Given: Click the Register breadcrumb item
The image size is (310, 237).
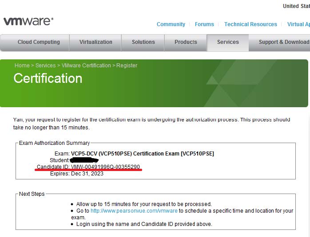Looking at the screenshot, I should (x=127, y=66).
